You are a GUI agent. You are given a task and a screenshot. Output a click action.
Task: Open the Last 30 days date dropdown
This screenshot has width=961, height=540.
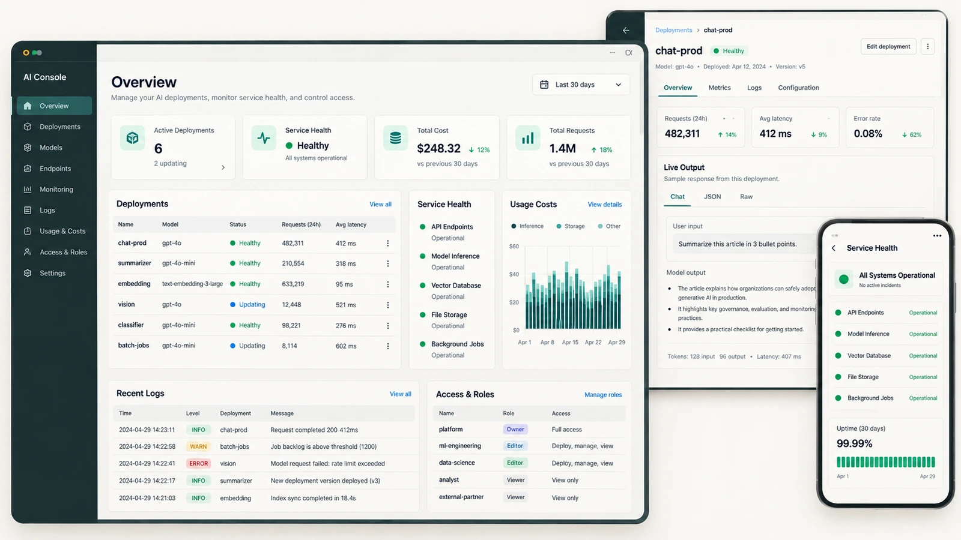click(x=581, y=85)
